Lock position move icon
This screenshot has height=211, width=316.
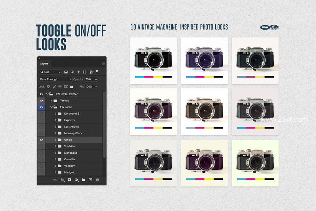(x=60, y=87)
